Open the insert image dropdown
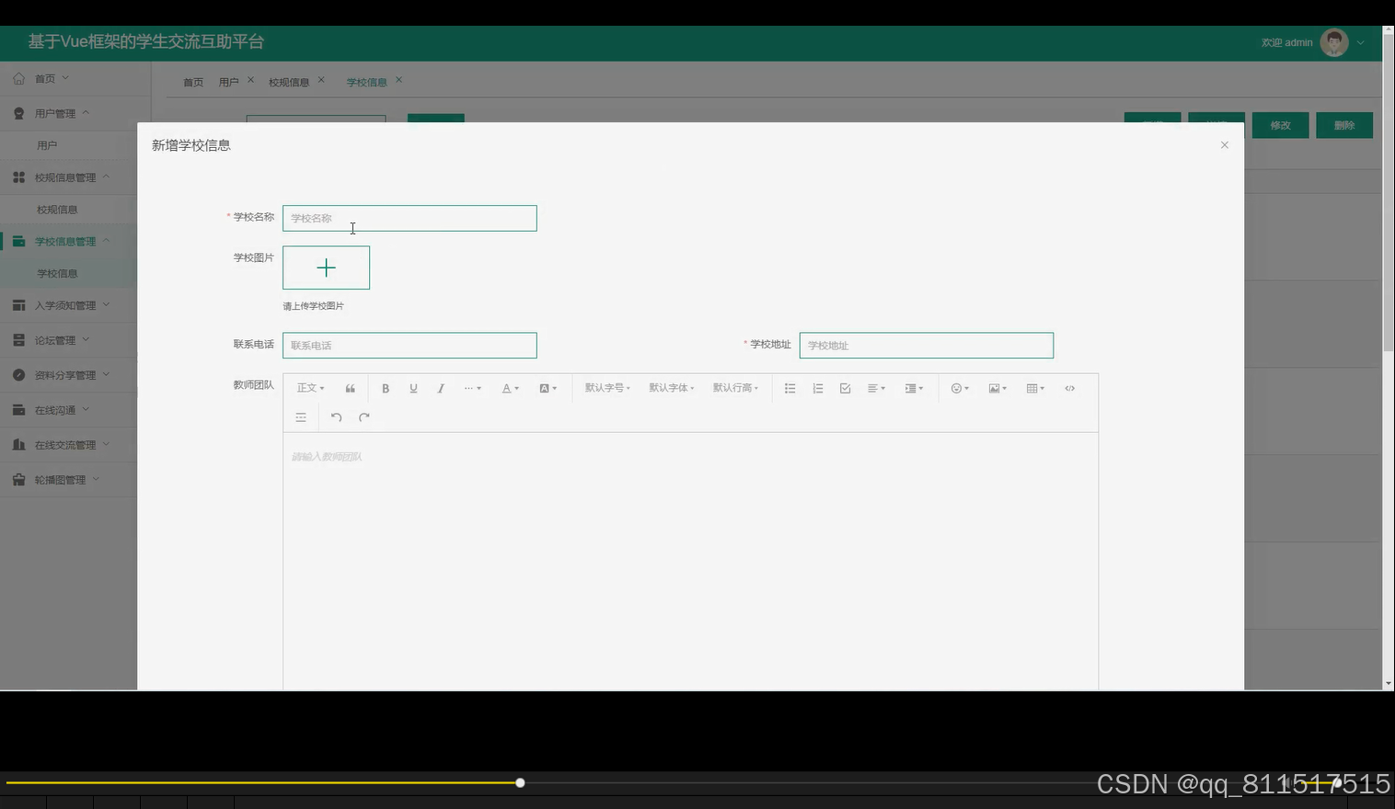This screenshot has height=809, width=1395. click(x=997, y=389)
